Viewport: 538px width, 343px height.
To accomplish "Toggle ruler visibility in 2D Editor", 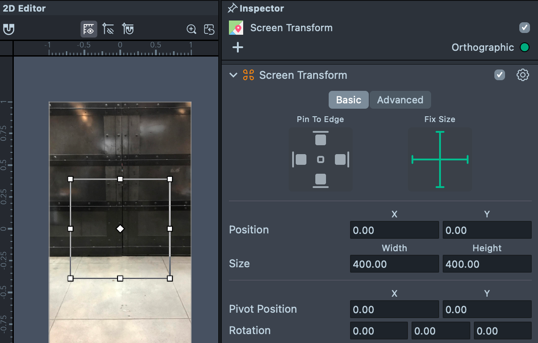I will [x=89, y=29].
